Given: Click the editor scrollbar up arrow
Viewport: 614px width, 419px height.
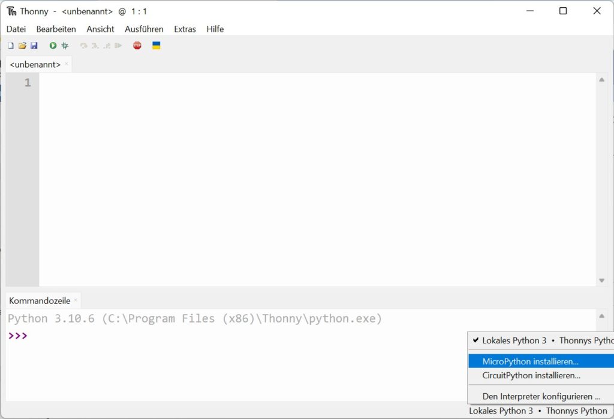Looking at the screenshot, I should 601,80.
